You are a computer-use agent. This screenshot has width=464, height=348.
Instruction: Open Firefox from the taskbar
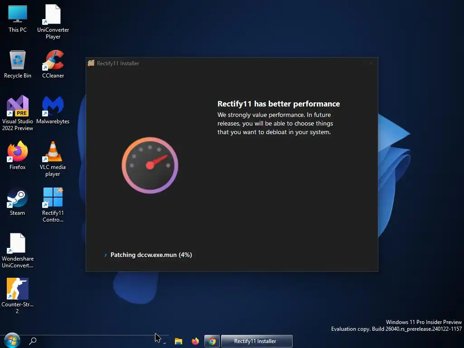195,341
